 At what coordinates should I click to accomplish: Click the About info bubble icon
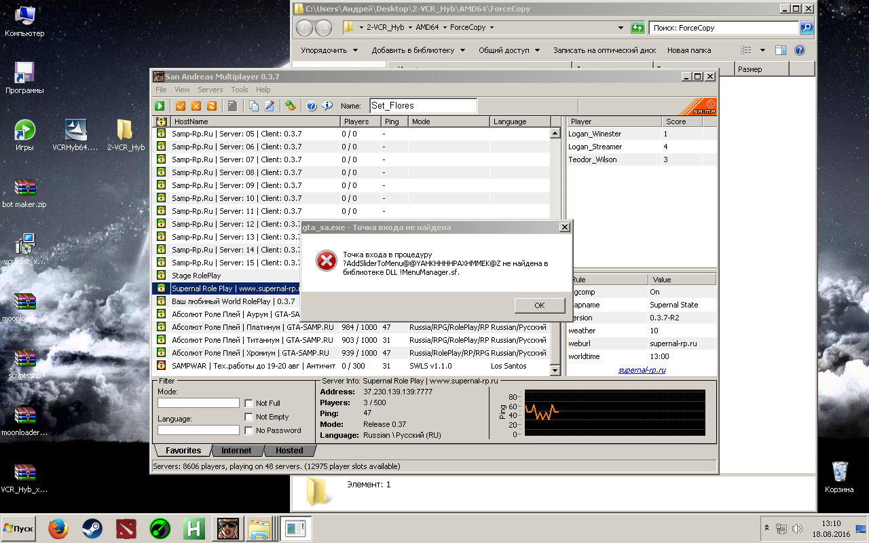click(x=327, y=106)
